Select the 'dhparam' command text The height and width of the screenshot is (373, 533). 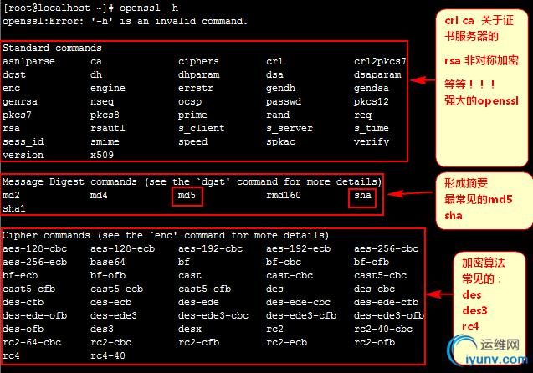(x=199, y=74)
